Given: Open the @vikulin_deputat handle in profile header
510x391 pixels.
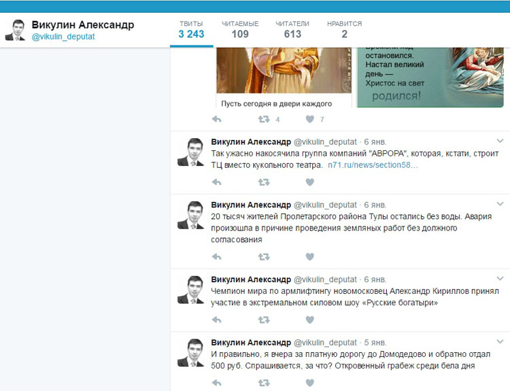Looking at the screenshot, I should 63,37.
